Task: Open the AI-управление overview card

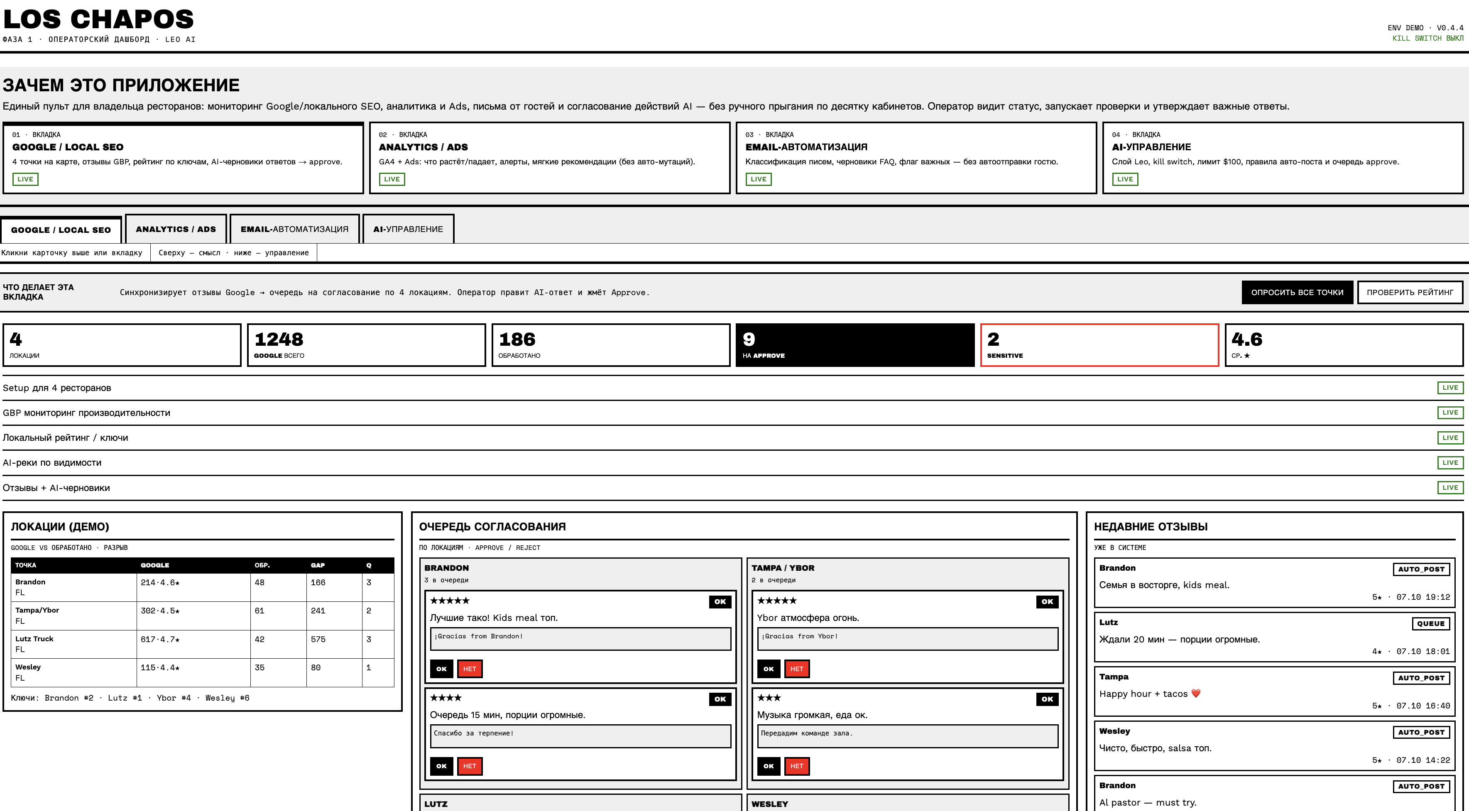Action: click(1283, 158)
